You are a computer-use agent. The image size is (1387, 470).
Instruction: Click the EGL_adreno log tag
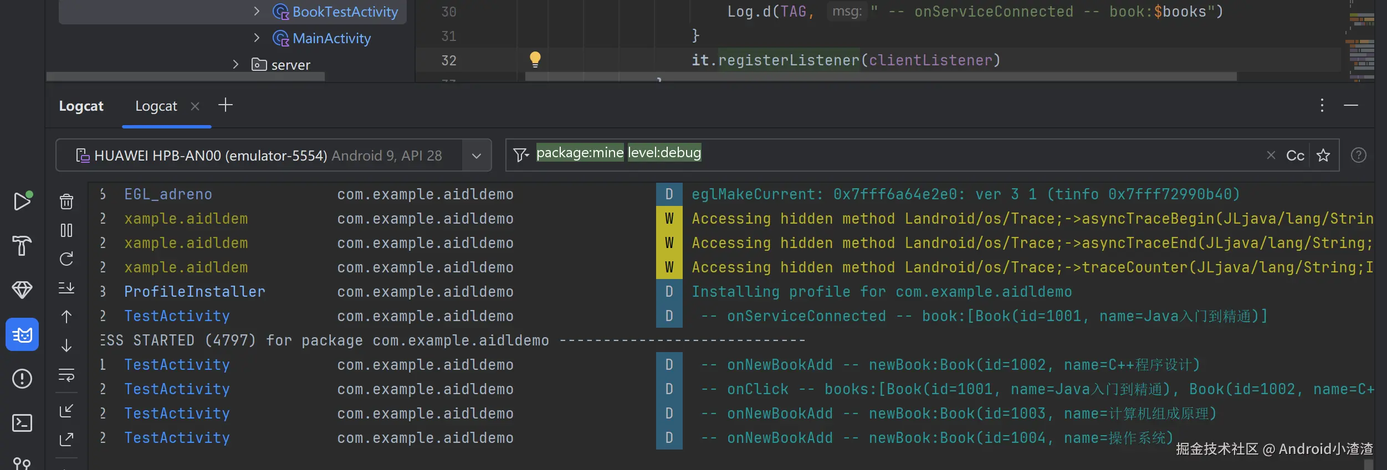click(x=168, y=194)
